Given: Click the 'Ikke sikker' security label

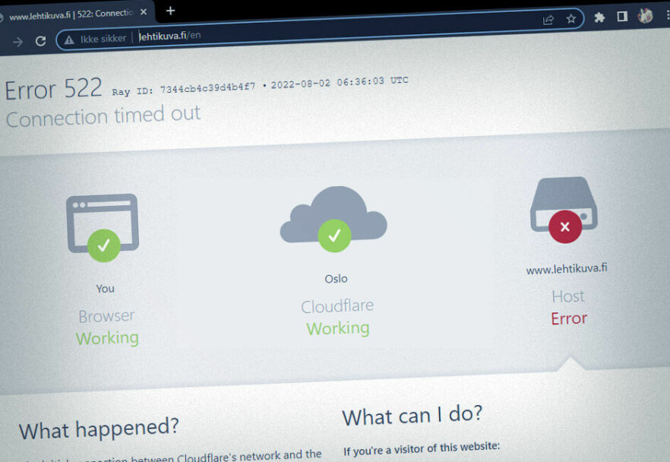Looking at the screenshot, I should [x=103, y=39].
